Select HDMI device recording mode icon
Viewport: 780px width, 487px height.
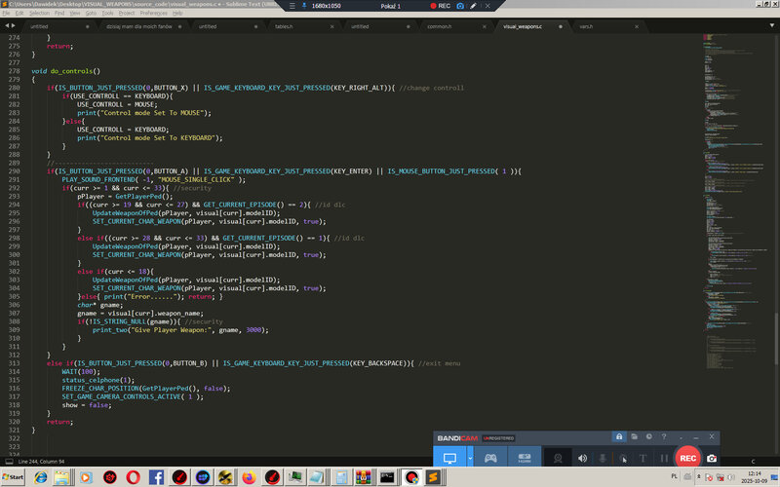coord(524,458)
